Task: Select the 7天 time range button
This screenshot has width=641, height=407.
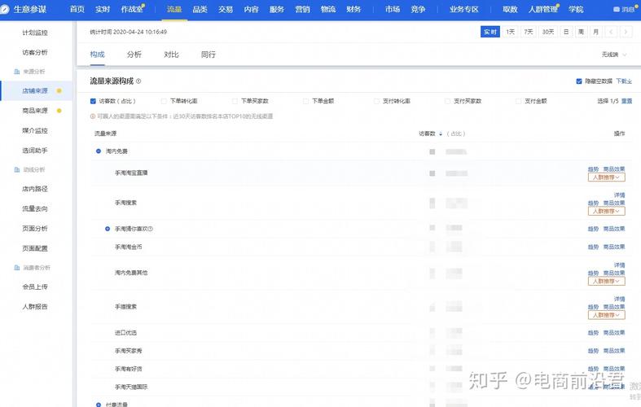Action: pos(529,32)
